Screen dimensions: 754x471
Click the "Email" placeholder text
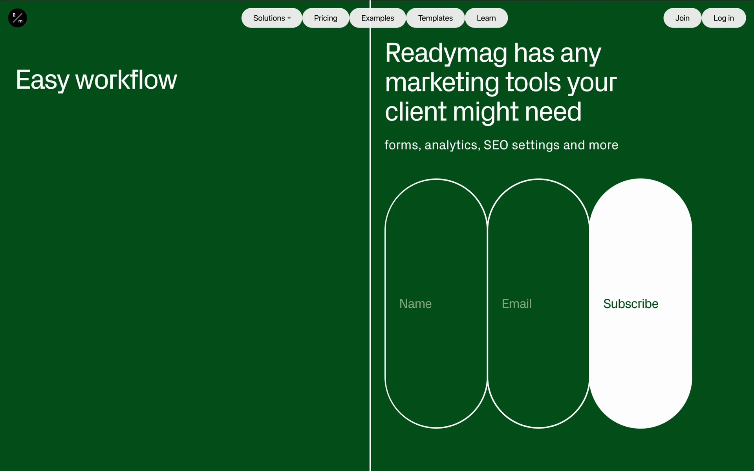click(516, 304)
